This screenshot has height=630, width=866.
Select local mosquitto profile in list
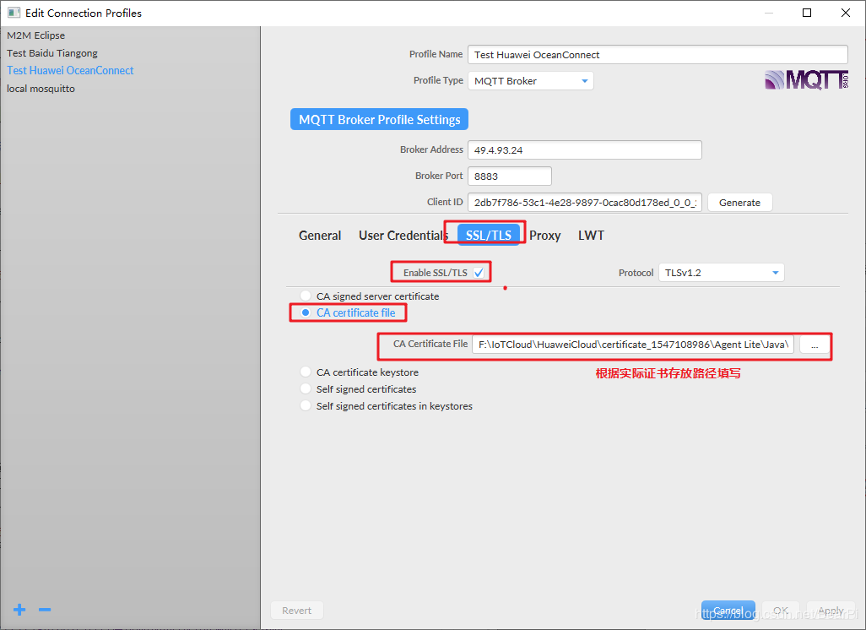[x=41, y=89]
